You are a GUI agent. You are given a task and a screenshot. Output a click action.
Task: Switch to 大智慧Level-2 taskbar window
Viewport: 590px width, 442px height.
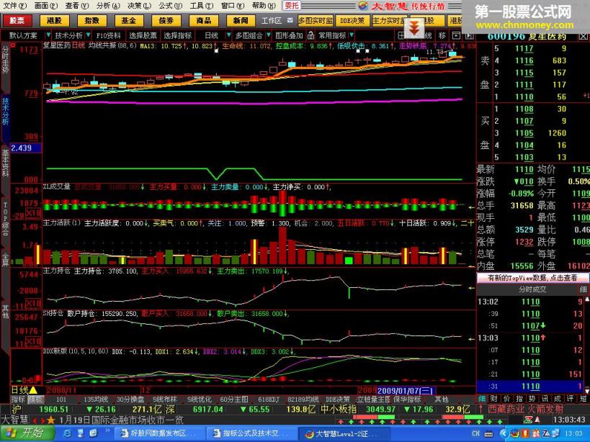[344, 434]
